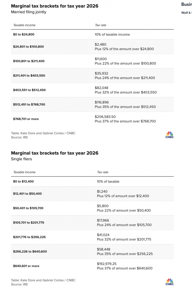192x292 pixels.
Task: Select the '$24,801 to $100,800' income range
Action: click(x=28, y=46)
